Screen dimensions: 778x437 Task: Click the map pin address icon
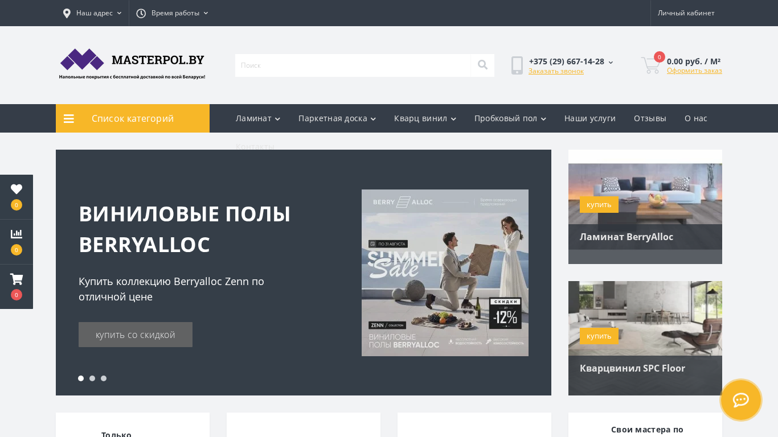pyautogui.click(x=67, y=13)
